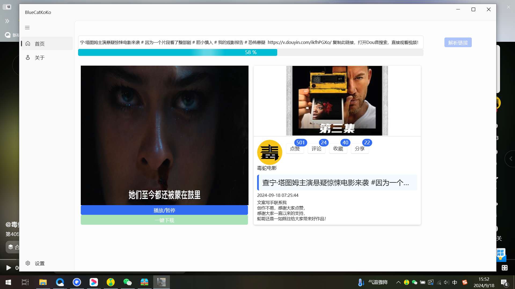Switch to the BlueCatKoKo taskbar icon

tap(161, 282)
